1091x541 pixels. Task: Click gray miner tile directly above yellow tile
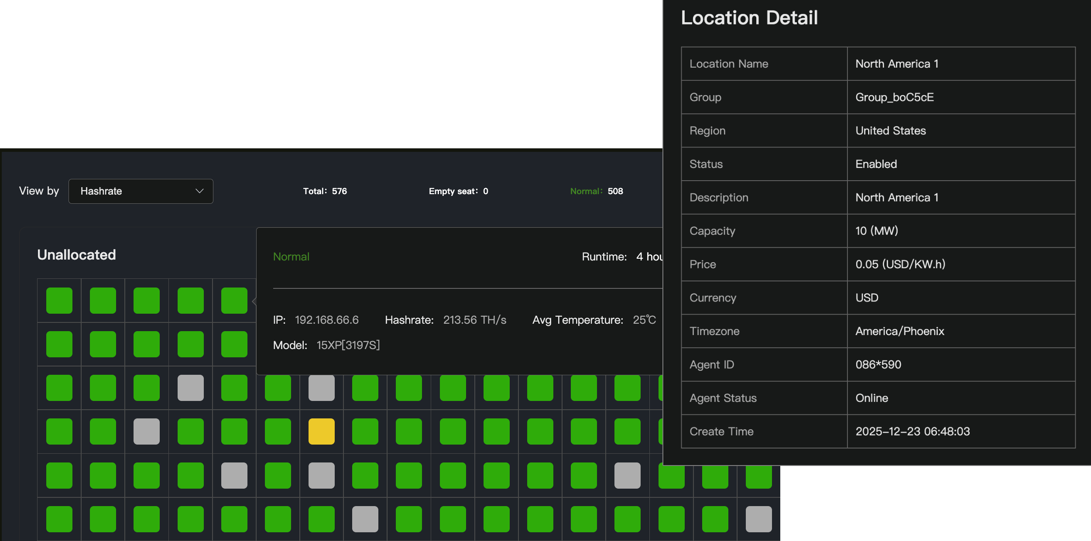[321, 387]
